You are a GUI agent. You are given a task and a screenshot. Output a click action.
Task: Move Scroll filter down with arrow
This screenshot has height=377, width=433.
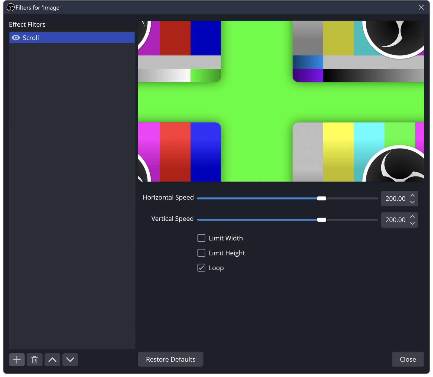point(70,360)
